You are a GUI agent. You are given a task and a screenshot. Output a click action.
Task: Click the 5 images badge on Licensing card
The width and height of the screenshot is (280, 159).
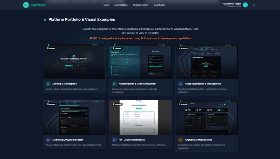(x=51, y=104)
